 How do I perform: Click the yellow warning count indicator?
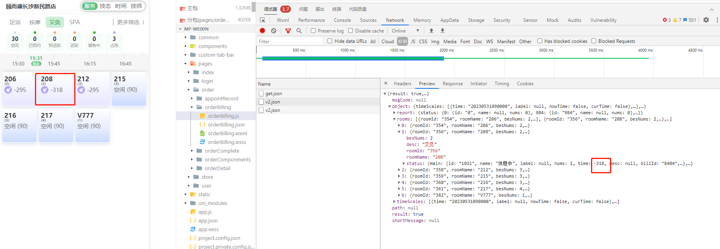677,20
